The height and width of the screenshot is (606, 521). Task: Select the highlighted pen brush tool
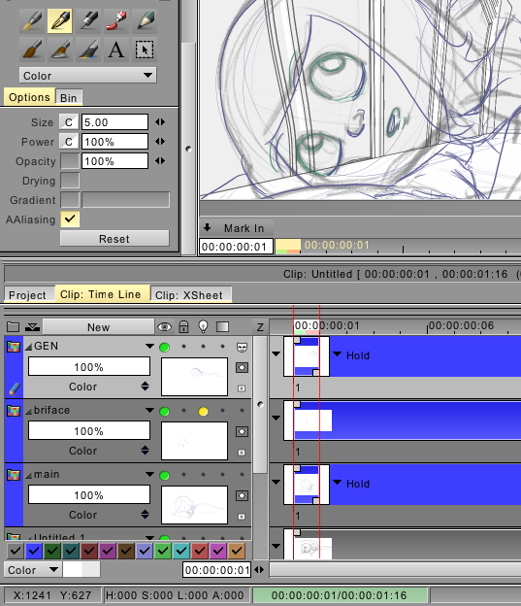click(x=60, y=20)
